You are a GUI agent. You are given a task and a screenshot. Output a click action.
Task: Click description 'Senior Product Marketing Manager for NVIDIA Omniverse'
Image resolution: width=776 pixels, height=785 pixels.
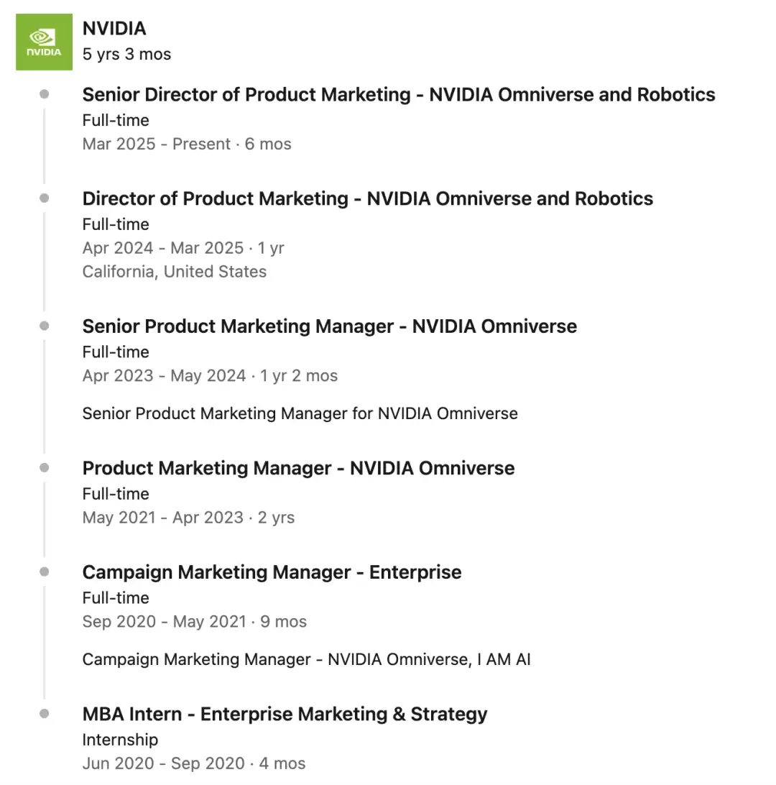tap(300, 413)
